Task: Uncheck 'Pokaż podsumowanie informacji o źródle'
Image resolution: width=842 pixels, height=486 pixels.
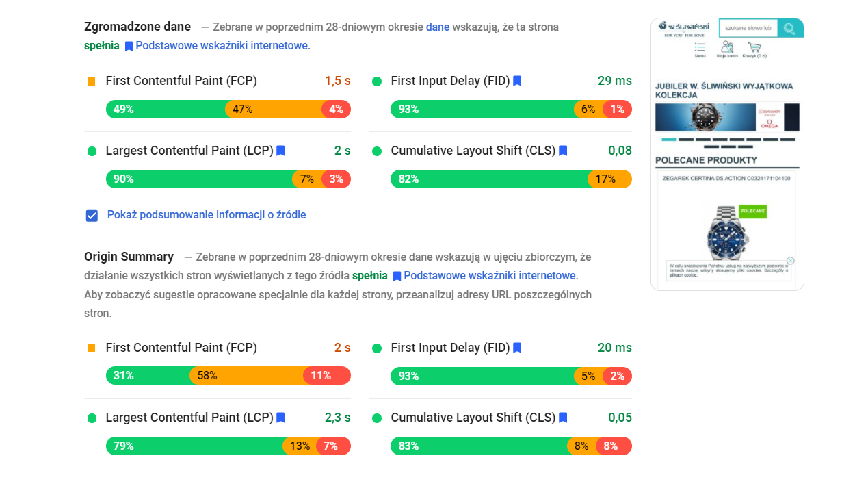Action: [91, 215]
